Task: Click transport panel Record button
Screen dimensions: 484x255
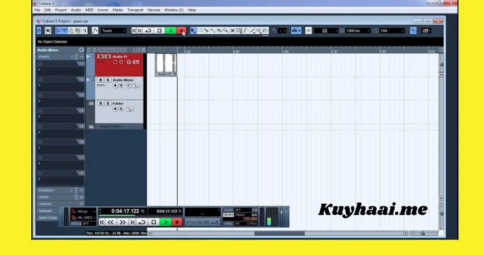Action: (x=177, y=222)
